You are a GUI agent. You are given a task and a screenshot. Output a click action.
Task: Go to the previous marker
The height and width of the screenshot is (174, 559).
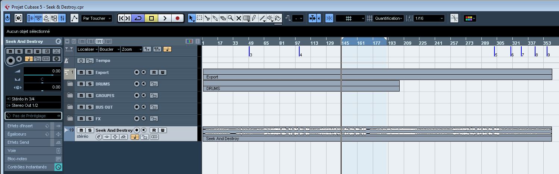[x=121, y=18]
